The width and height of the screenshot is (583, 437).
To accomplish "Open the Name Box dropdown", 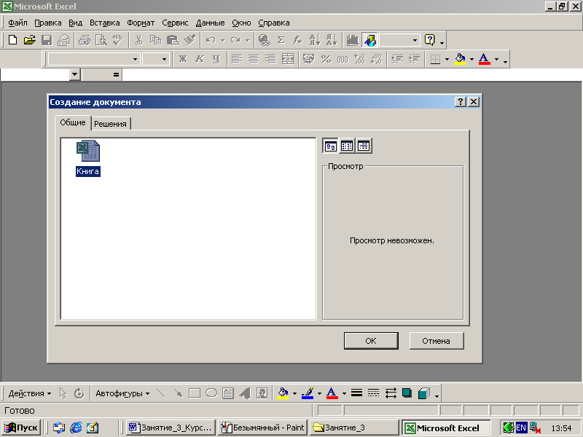I will [75, 74].
